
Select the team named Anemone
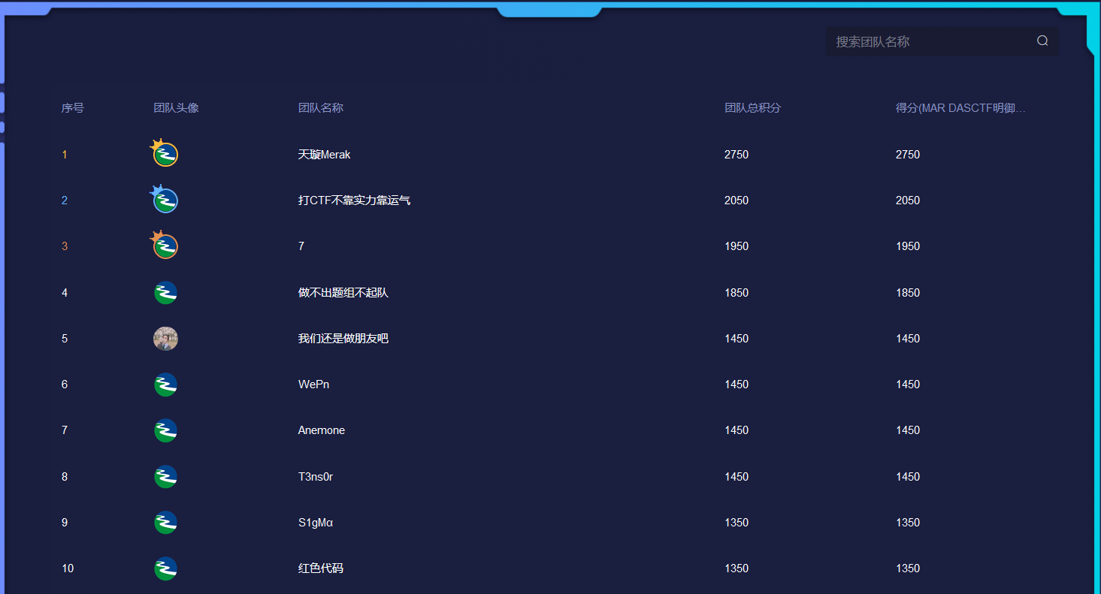(321, 430)
